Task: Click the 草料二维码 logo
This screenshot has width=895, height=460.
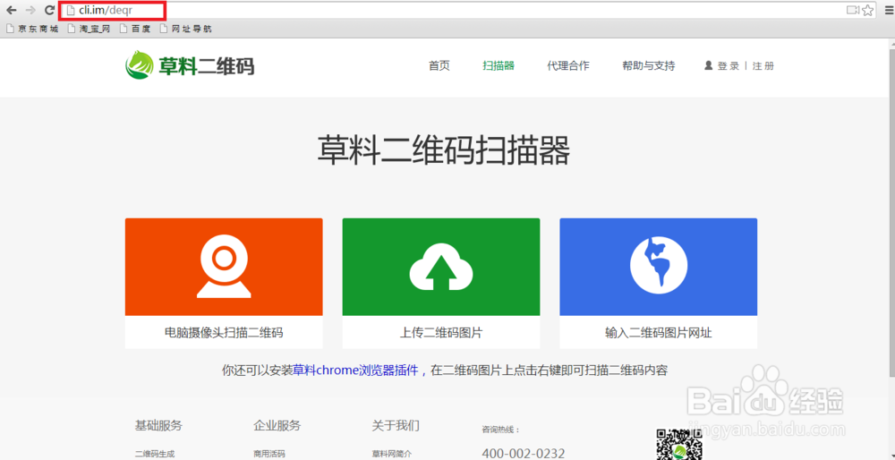Action: click(190, 65)
